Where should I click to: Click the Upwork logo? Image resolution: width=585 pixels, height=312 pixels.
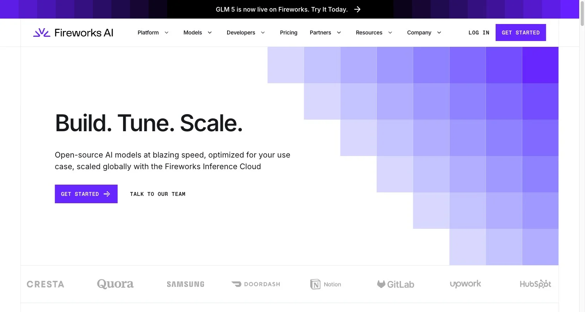(x=465, y=284)
